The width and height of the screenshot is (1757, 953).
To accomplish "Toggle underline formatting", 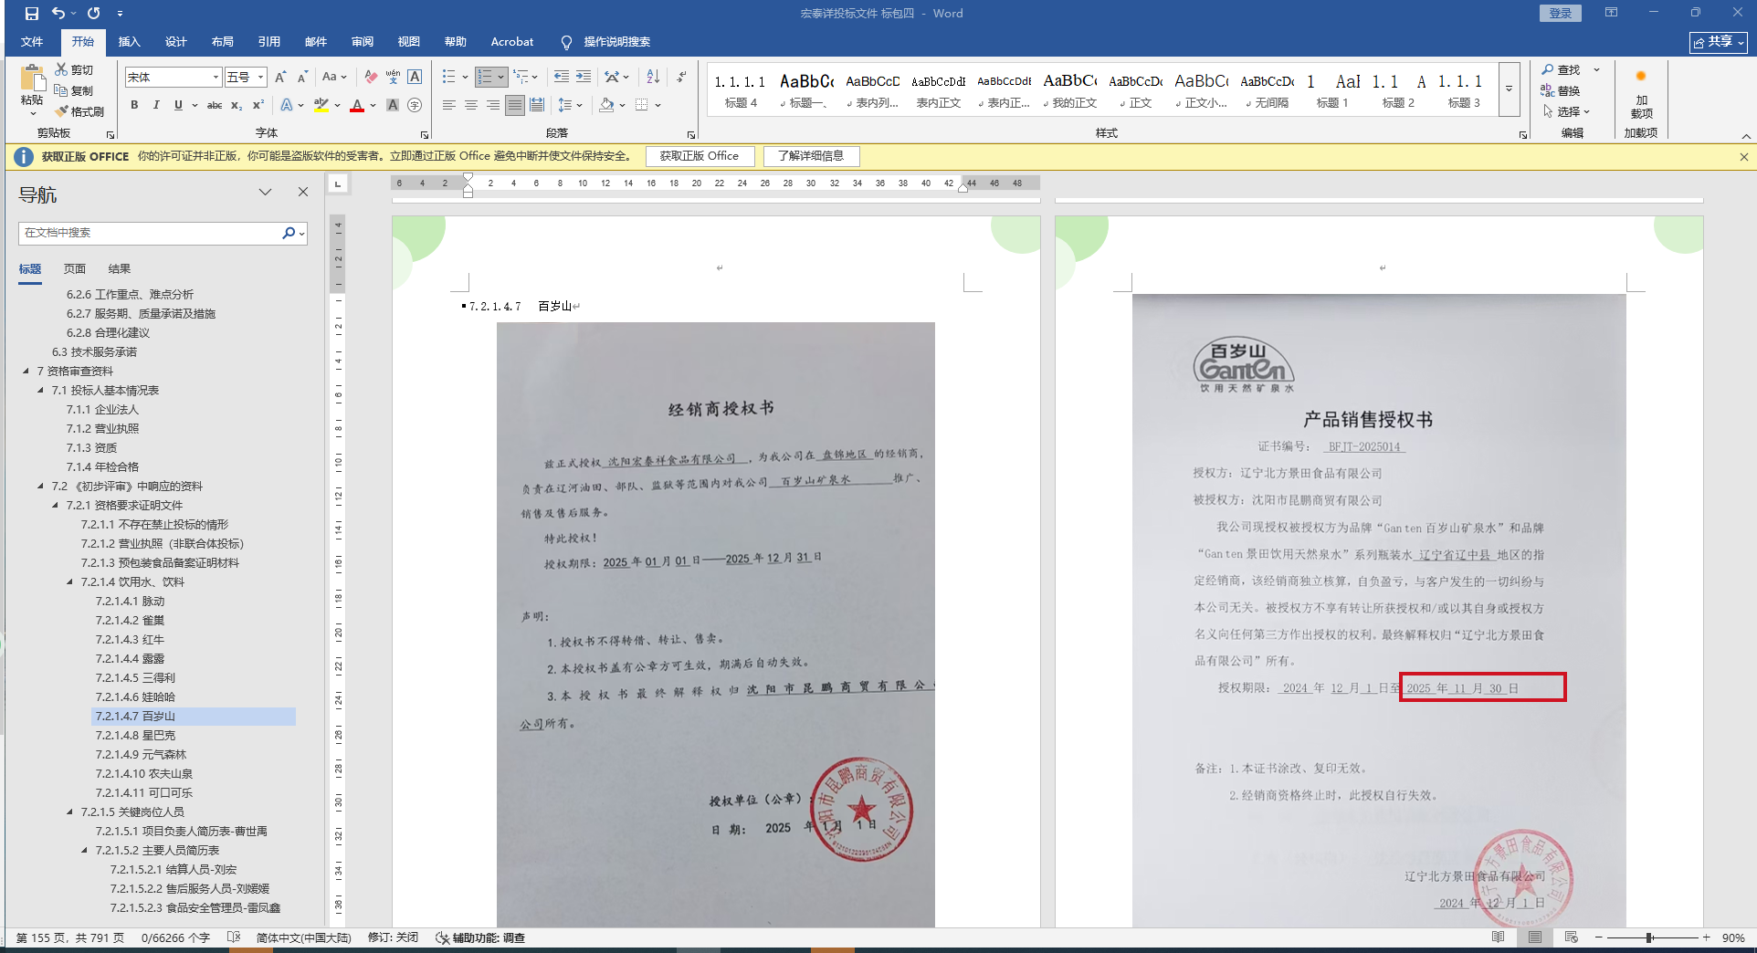I will (x=178, y=105).
